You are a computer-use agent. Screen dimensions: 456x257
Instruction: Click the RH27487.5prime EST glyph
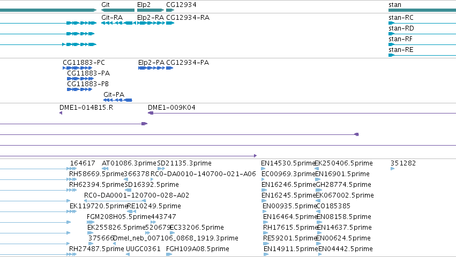(x=72, y=254)
